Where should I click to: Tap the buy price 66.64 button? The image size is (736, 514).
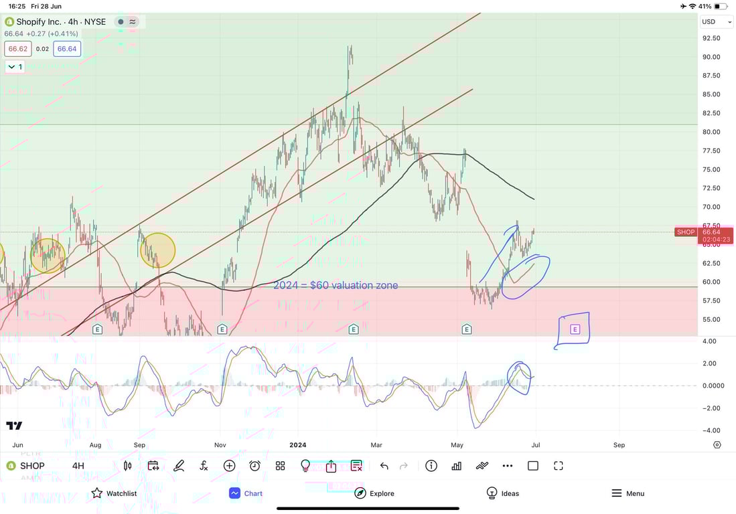[x=67, y=49]
